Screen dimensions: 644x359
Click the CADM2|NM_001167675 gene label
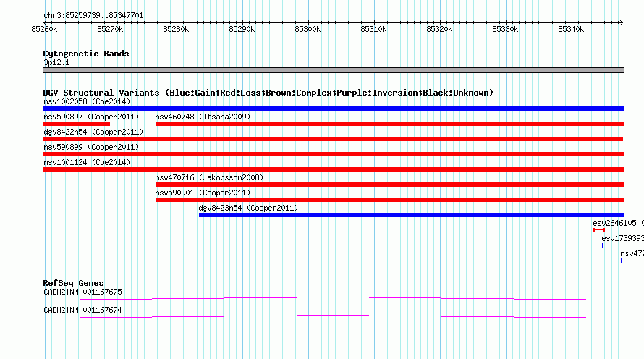[x=83, y=292]
